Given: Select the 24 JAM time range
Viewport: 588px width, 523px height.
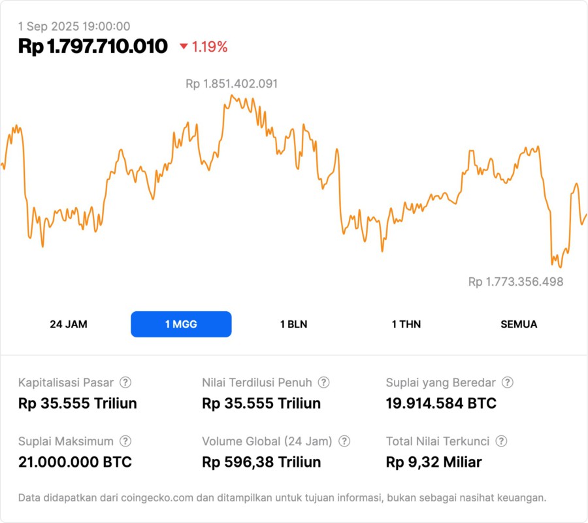Looking at the screenshot, I should tap(69, 324).
